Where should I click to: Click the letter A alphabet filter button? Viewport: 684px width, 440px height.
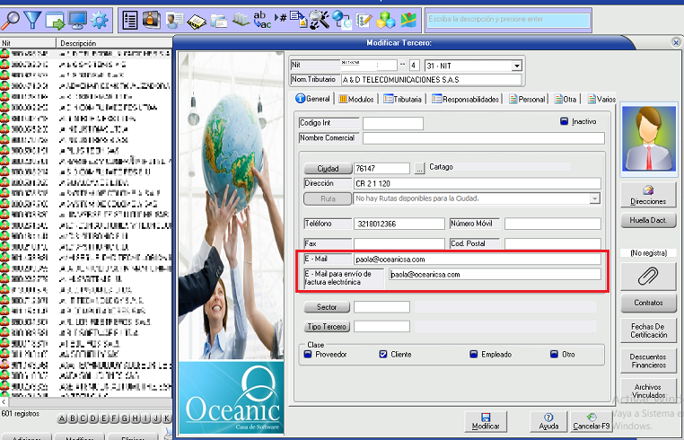(x=62, y=418)
